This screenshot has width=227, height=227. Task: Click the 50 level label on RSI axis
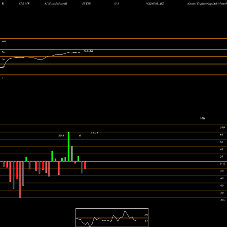[x=3, y=59]
